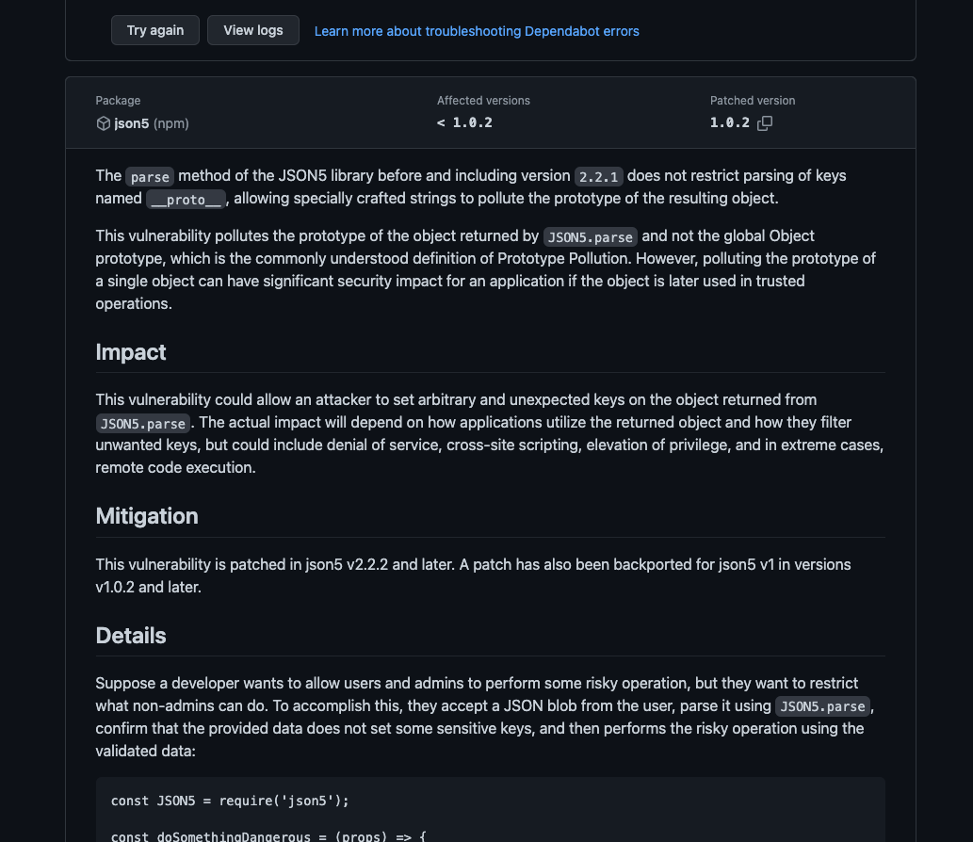
Task: Click the require('json5') code line
Action: click(x=230, y=801)
